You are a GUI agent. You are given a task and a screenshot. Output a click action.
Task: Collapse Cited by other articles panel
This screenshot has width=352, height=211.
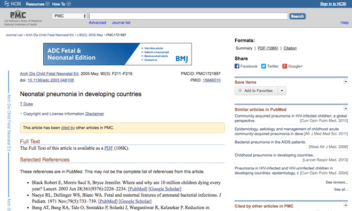tap(346, 205)
